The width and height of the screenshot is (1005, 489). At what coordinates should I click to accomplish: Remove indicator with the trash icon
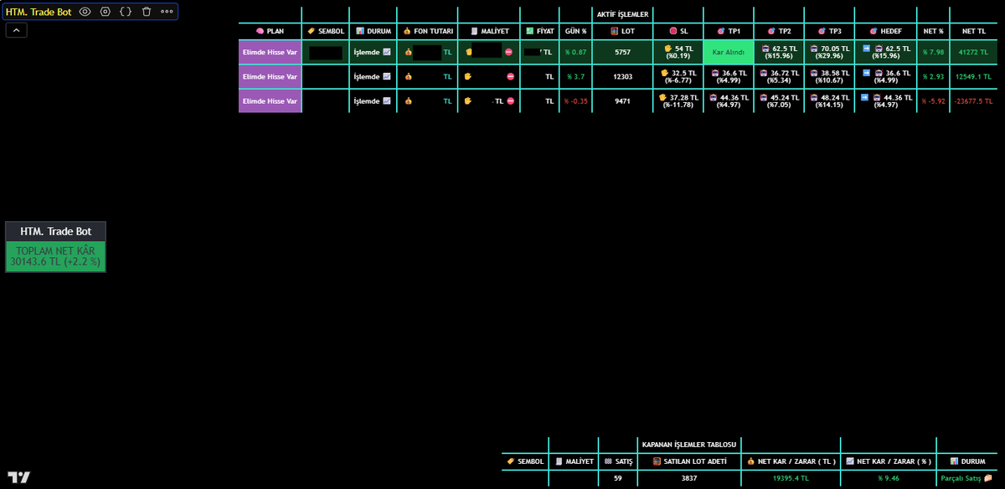(147, 12)
